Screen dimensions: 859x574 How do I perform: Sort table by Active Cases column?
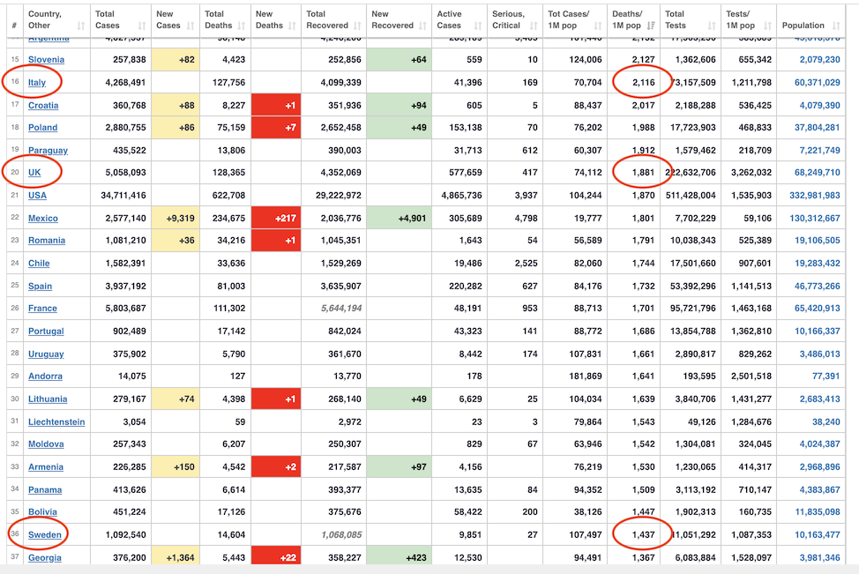459,20
